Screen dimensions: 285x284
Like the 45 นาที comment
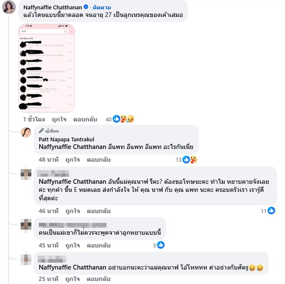(x=73, y=245)
